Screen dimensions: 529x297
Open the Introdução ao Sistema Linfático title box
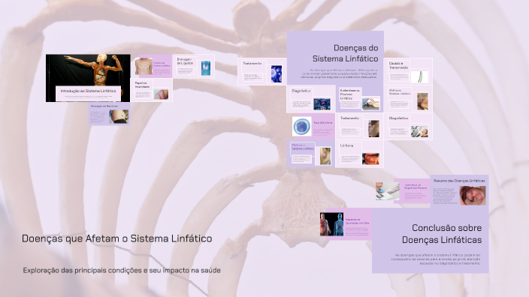coord(88,93)
